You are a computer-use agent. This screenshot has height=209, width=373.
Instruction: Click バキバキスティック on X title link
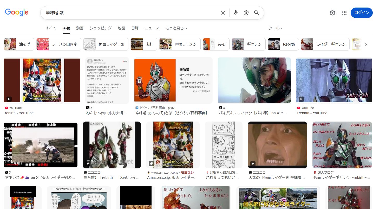click(x=253, y=113)
